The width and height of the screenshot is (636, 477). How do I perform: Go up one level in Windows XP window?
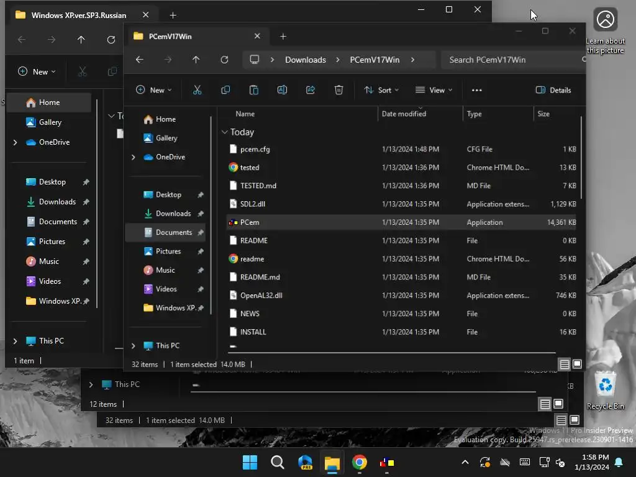click(81, 39)
